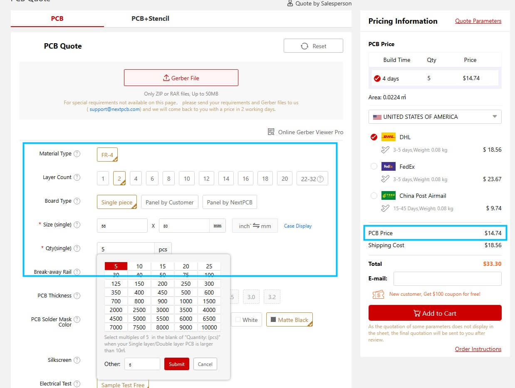Click the Online Gerber Viewer Pro icon
This screenshot has height=388, width=515.
[x=271, y=132]
